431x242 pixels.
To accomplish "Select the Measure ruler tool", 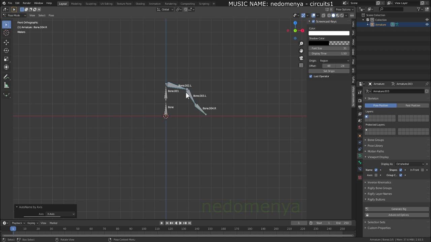I will click(6, 85).
